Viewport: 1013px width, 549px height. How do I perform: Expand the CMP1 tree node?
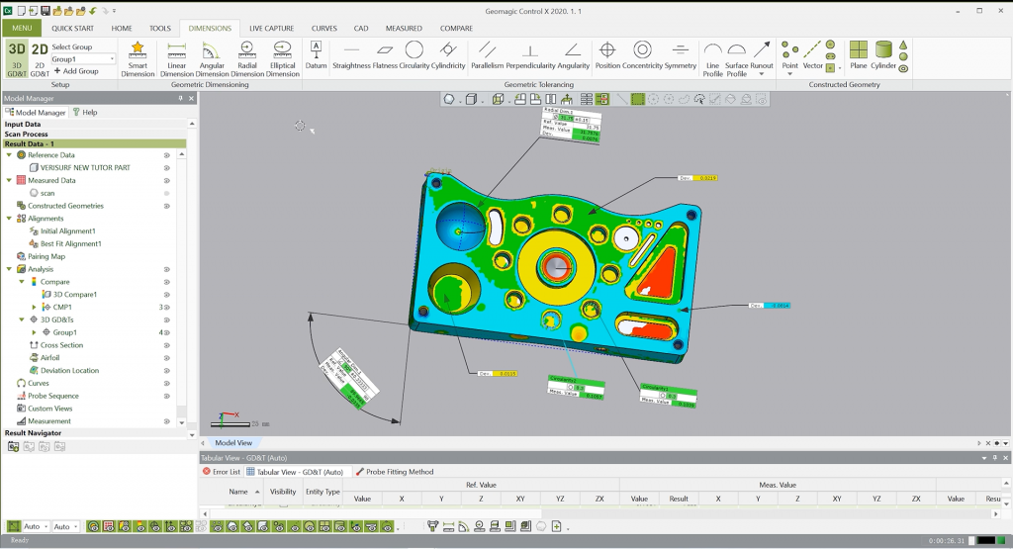35,308
